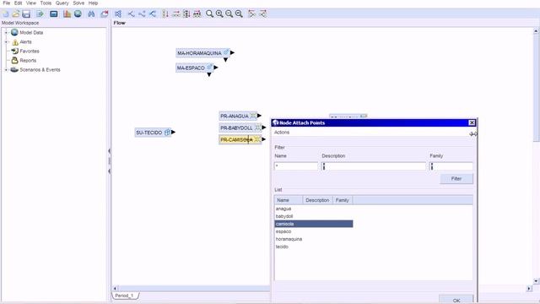Screen dimensions: 540x304
Task: Click the first magnifying glass zoom icon
Action: (x=209, y=14)
